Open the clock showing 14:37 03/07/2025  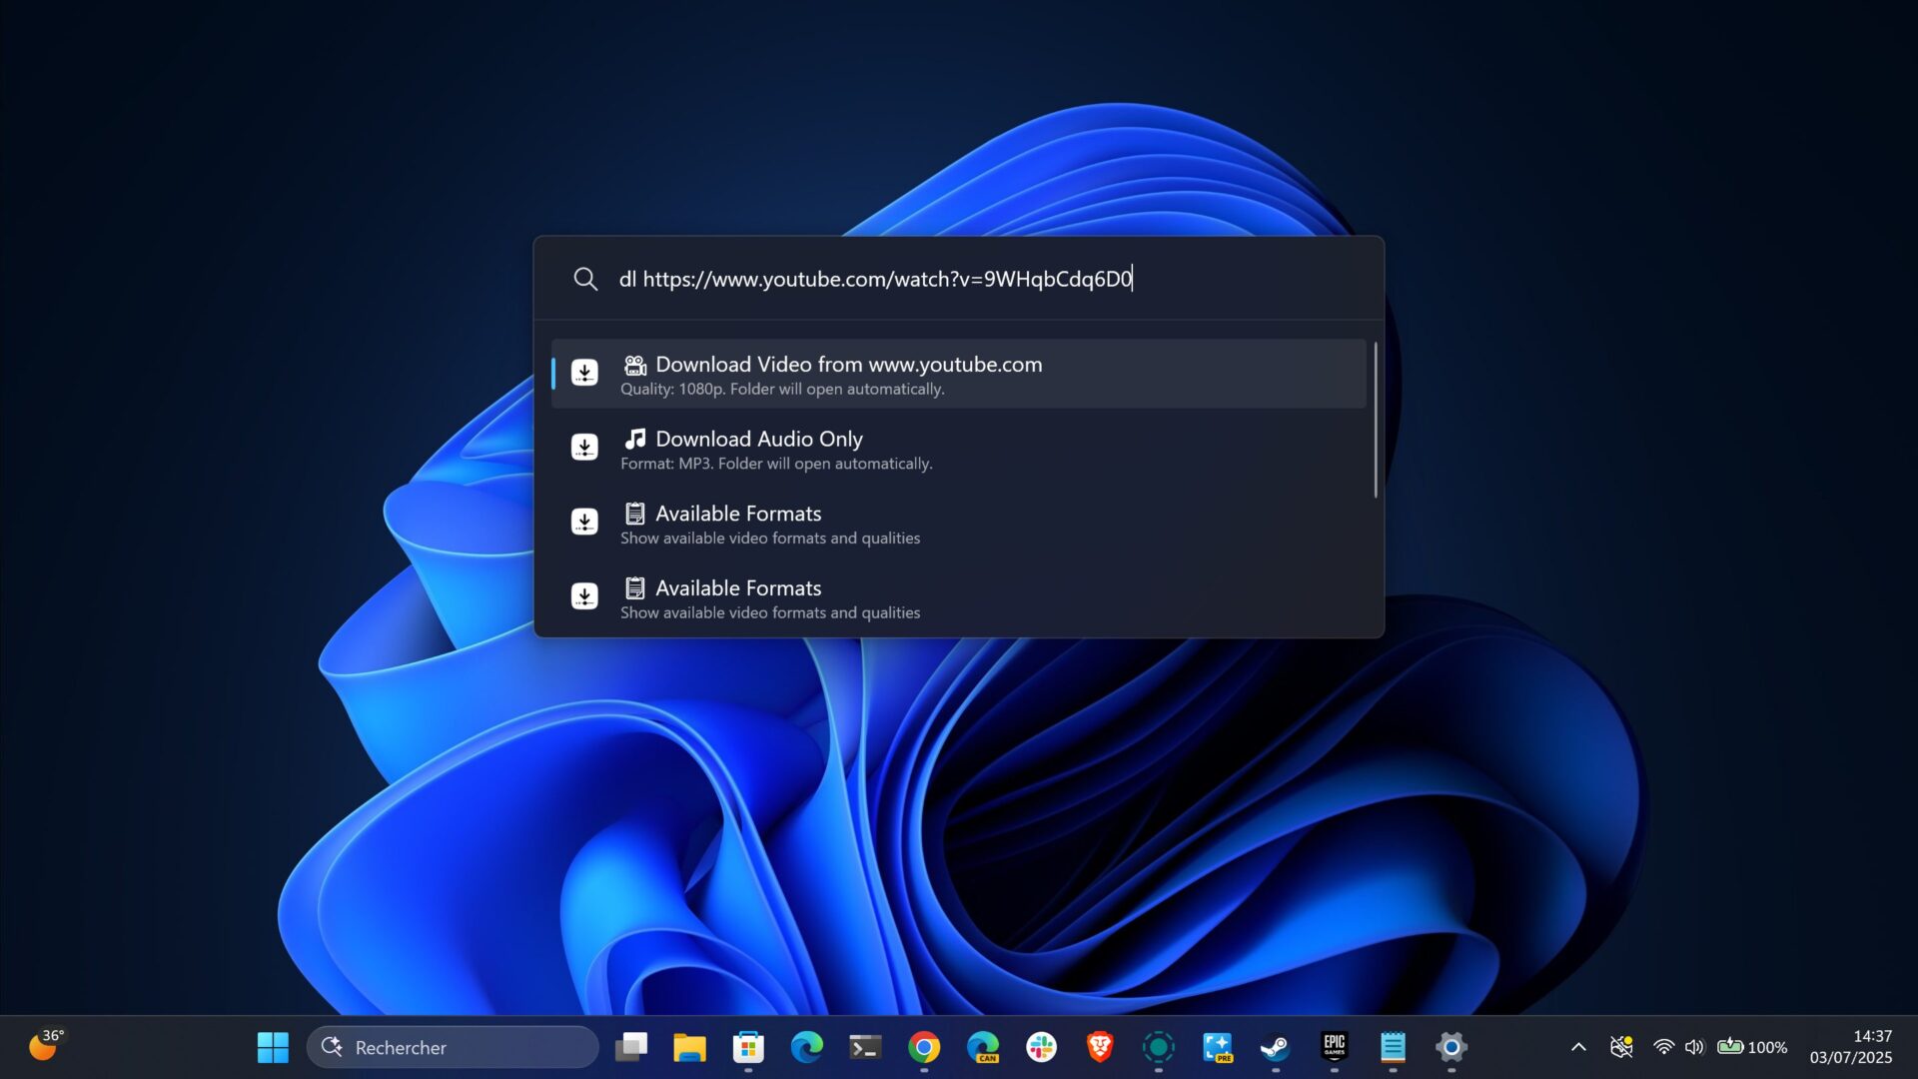point(1851,1047)
